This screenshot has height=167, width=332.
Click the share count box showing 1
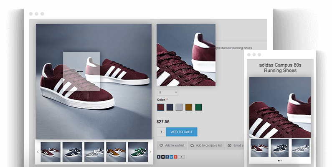[x=182, y=157]
